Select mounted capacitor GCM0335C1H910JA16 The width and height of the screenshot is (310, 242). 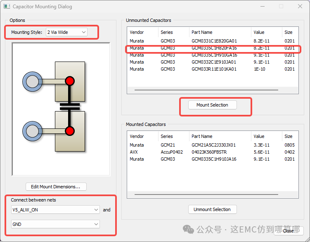[213, 159]
